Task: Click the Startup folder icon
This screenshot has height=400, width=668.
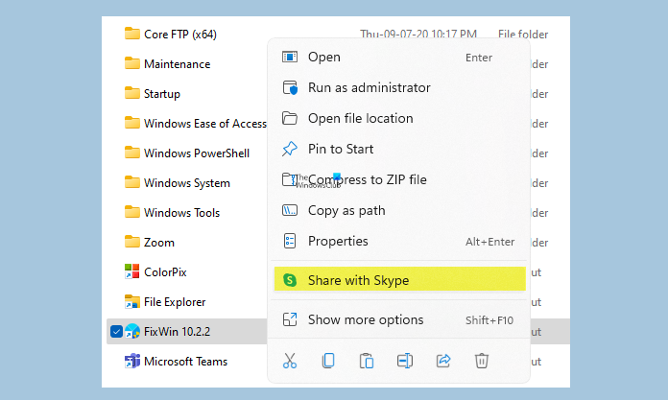Action: pyautogui.click(x=132, y=93)
